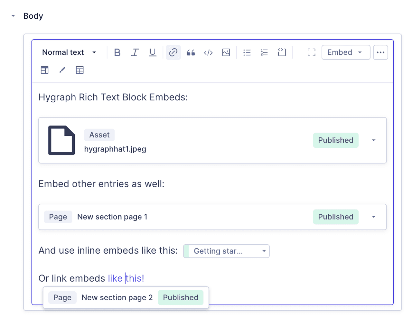Open the link insertion tool
This screenshot has width=412, height=317.
(173, 52)
